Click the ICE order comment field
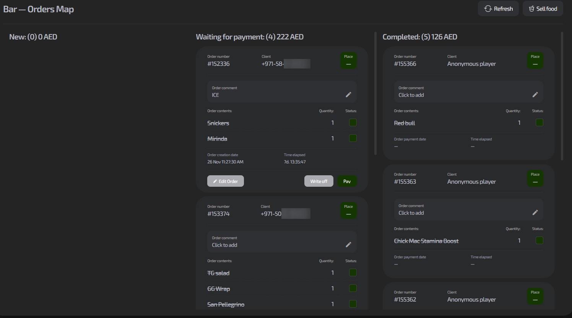 [275, 92]
